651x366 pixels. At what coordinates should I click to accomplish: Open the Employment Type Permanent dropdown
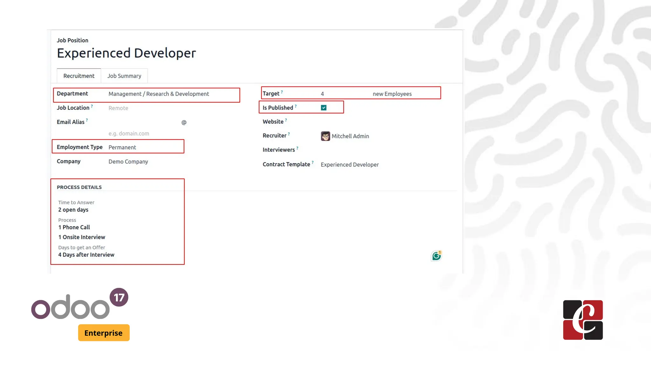[x=122, y=147]
